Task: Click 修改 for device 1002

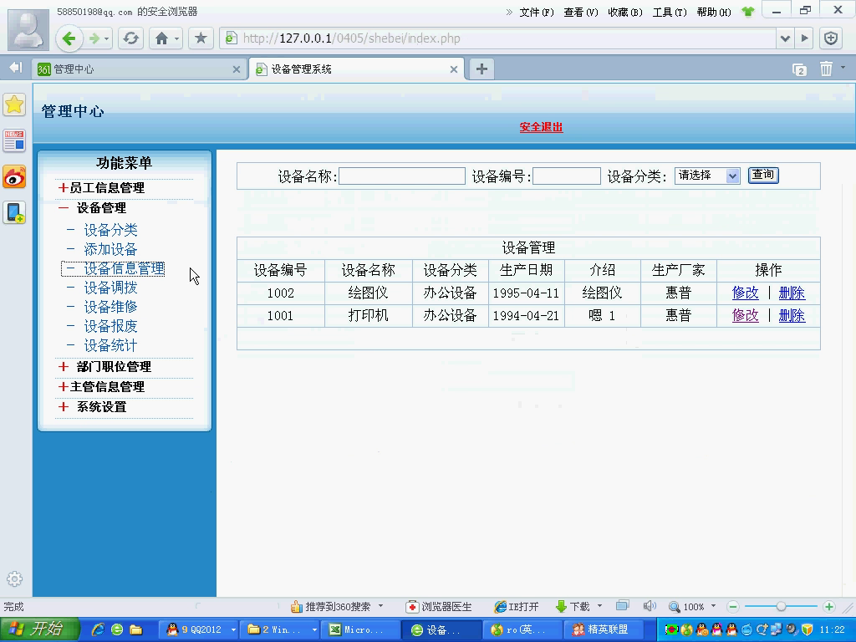Action: [x=745, y=293]
